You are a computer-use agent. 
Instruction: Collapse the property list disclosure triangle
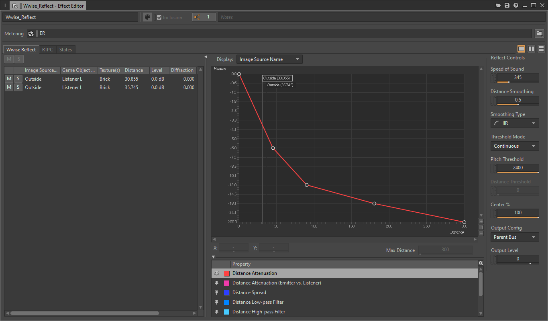point(214,257)
